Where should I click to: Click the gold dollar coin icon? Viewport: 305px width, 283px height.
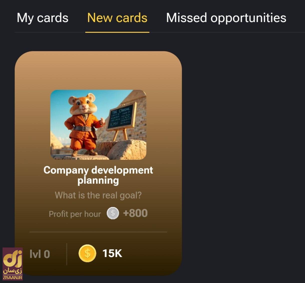[87, 253]
